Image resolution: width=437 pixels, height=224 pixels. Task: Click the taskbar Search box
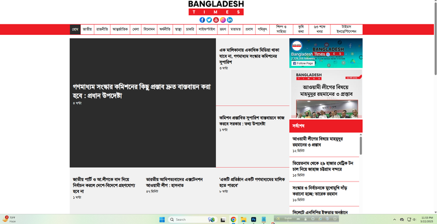point(192,220)
